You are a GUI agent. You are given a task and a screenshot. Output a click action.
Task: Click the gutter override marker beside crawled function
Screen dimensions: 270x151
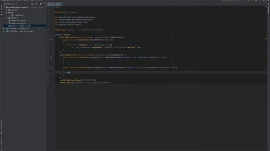pos(51,57)
